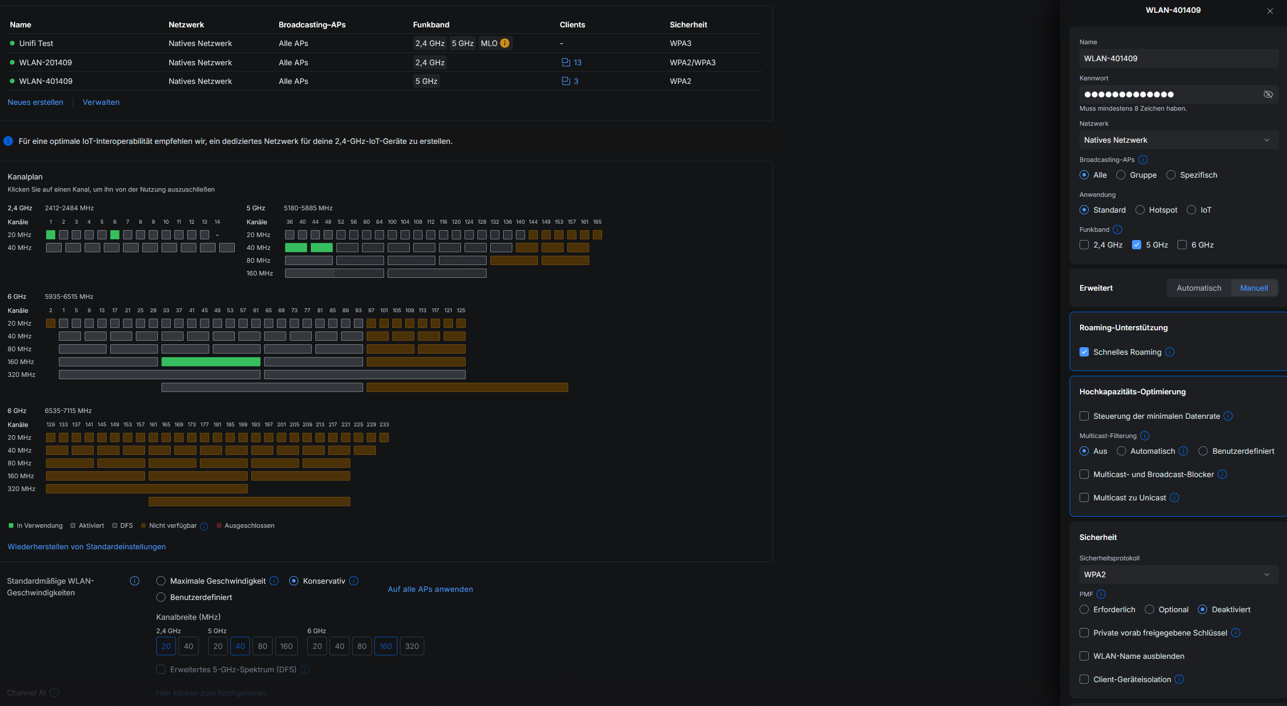Open the Funkband info tooltip
Viewport: 1287px width, 706px height.
pos(1117,230)
